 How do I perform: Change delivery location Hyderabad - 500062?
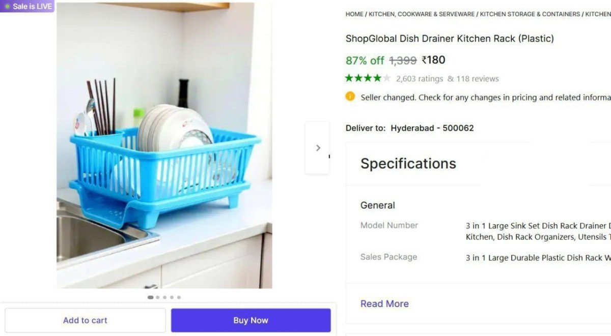click(x=432, y=128)
